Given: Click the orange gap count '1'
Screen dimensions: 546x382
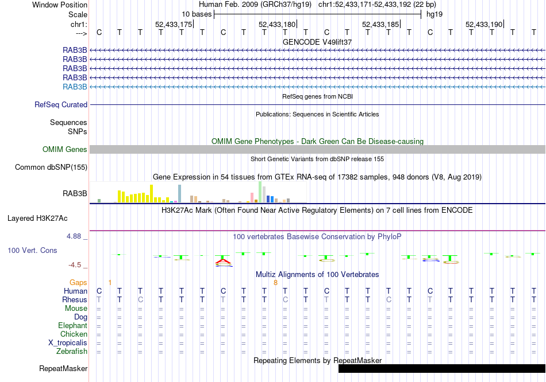Looking at the screenshot, I should point(110,283).
